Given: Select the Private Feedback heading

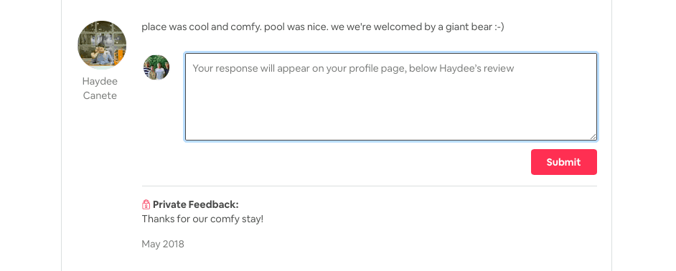Looking at the screenshot, I should [x=195, y=204].
